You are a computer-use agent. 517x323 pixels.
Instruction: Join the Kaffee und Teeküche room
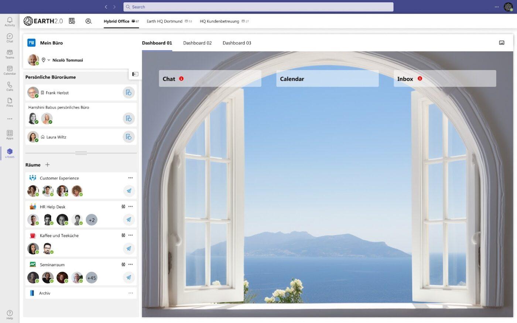click(129, 248)
